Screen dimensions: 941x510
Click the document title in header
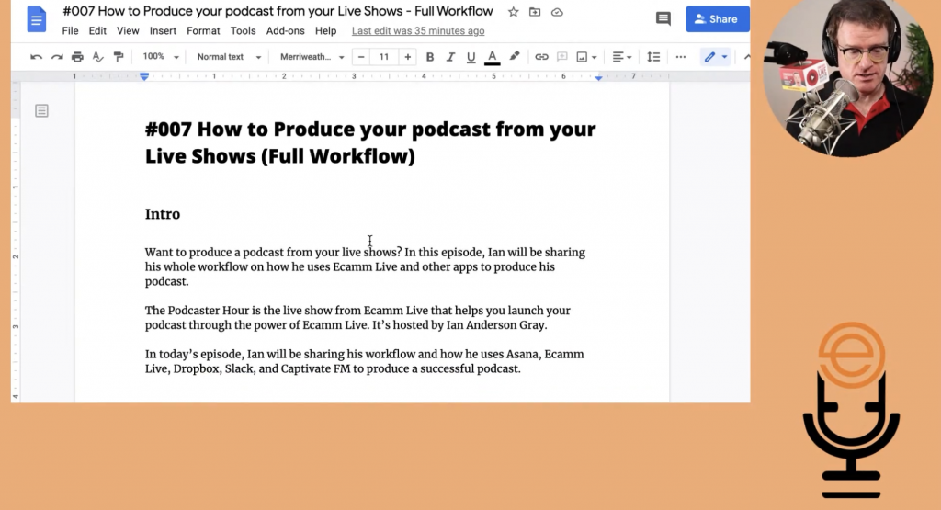pos(278,11)
